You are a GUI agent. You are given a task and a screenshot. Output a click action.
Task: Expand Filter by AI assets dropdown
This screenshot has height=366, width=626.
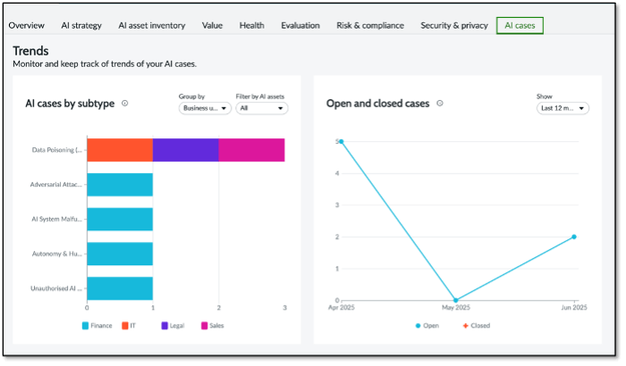[x=261, y=108]
